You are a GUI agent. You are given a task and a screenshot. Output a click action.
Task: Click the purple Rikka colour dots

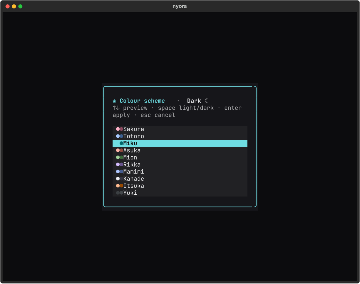120,164
